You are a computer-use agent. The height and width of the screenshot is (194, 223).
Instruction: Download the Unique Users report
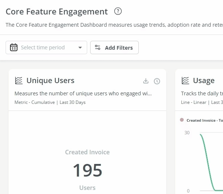tap(146, 81)
